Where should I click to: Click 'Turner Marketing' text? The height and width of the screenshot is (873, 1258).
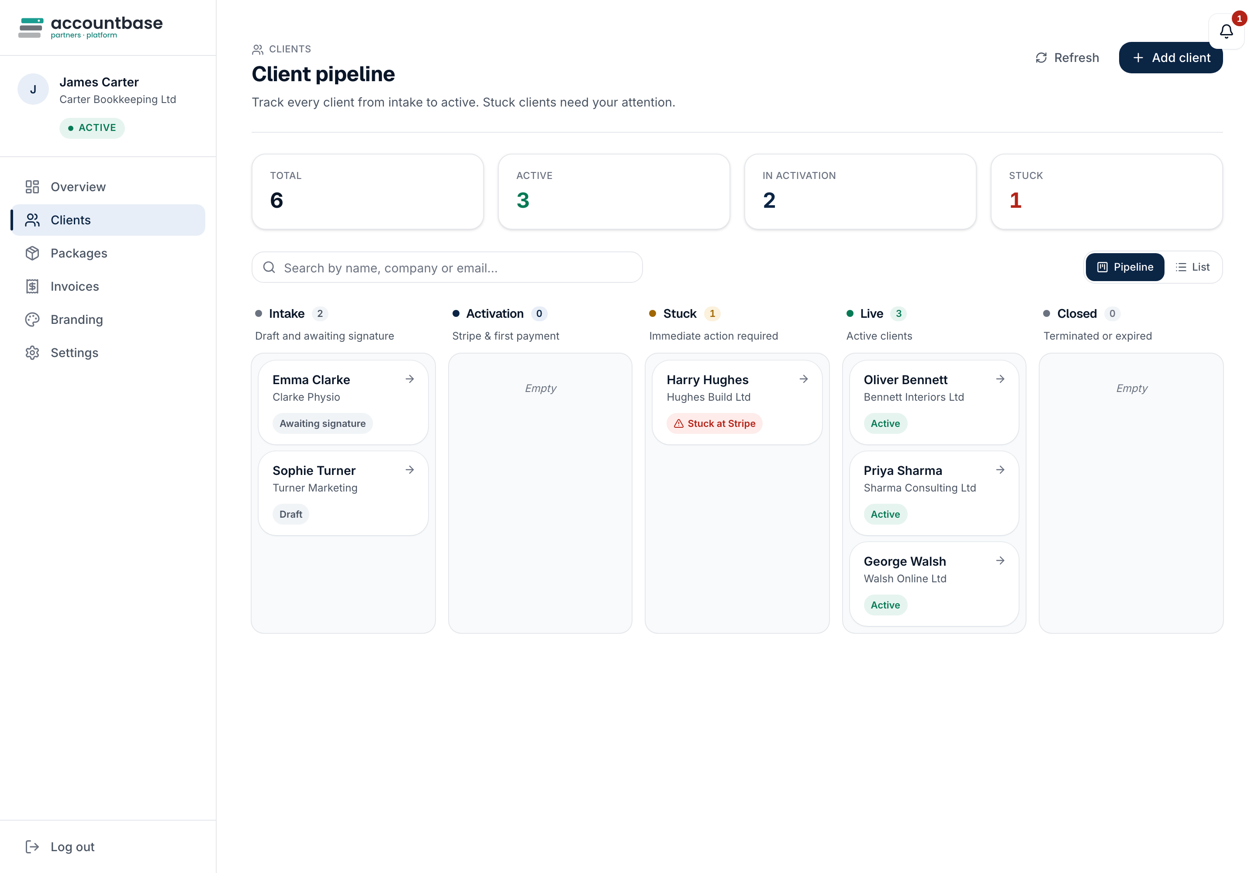[315, 488]
